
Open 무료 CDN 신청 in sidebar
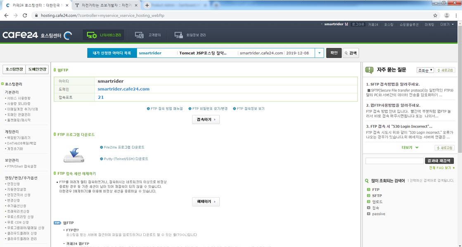point(18,222)
